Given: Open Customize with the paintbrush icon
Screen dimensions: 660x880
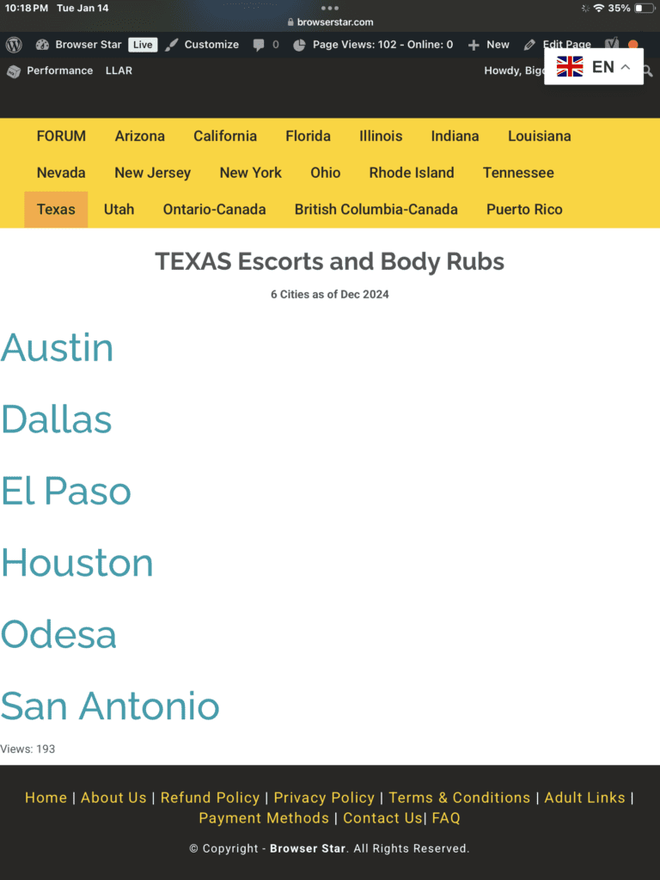Looking at the screenshot, I should [173, 45].
